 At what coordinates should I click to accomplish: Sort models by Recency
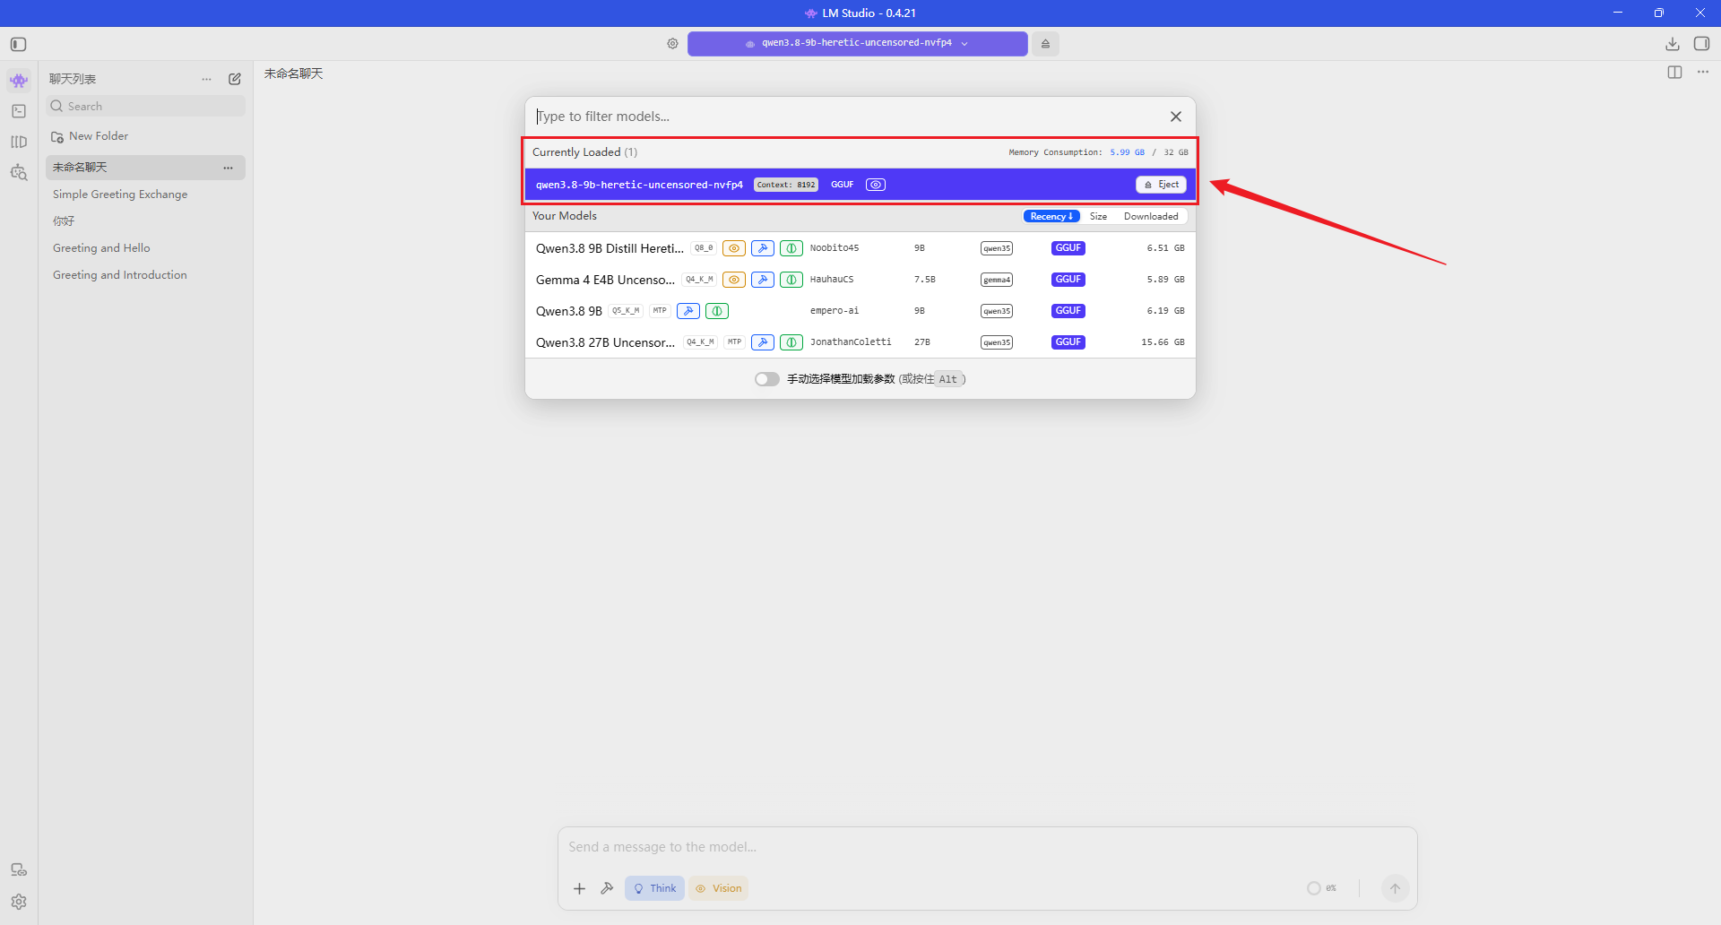click(x=1051, y=216)
